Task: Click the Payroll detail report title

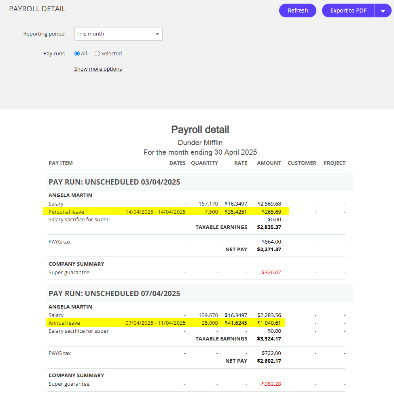Action: pyautogui.click(x=200, y=130)
